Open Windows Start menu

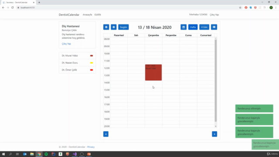point(3,154)
